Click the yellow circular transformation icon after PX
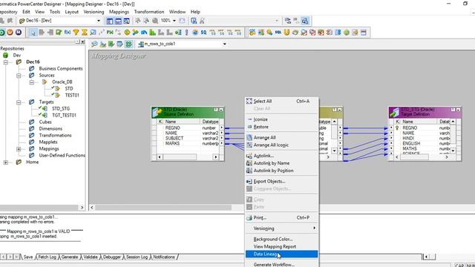This screenshot has height=267, width=475. point(127,32)
